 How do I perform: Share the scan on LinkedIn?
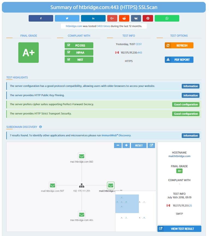click(x=93, y=18)
